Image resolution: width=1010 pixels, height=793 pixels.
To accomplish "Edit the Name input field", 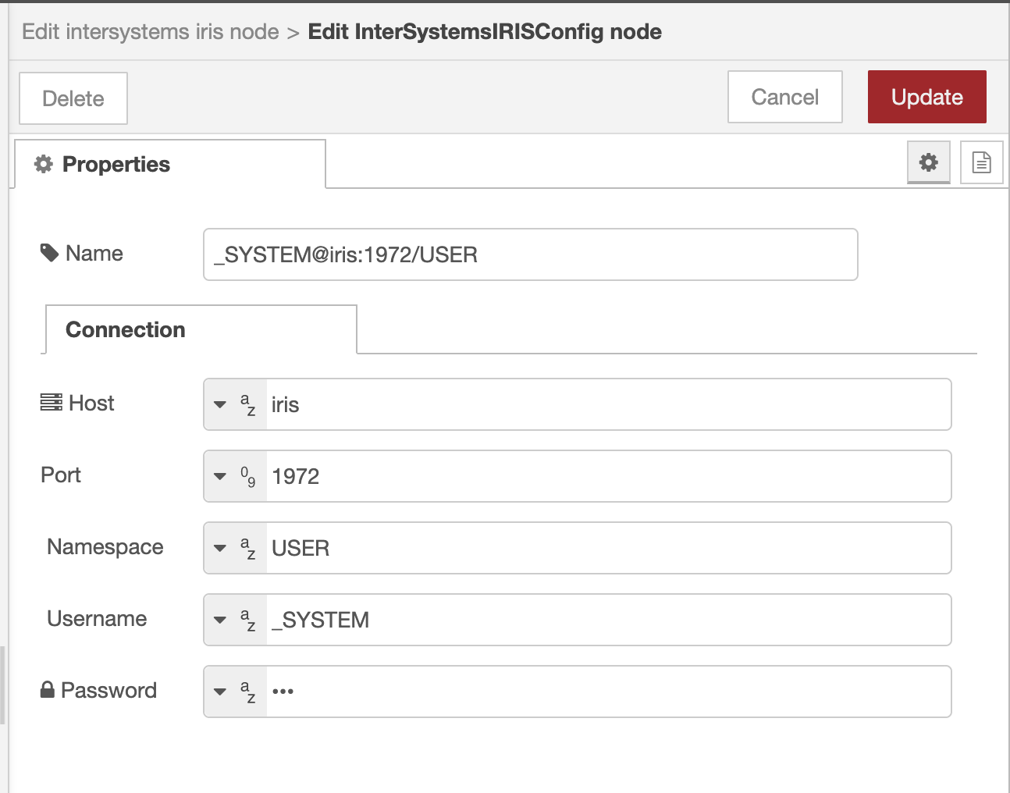I will click(x=530, y=254).
